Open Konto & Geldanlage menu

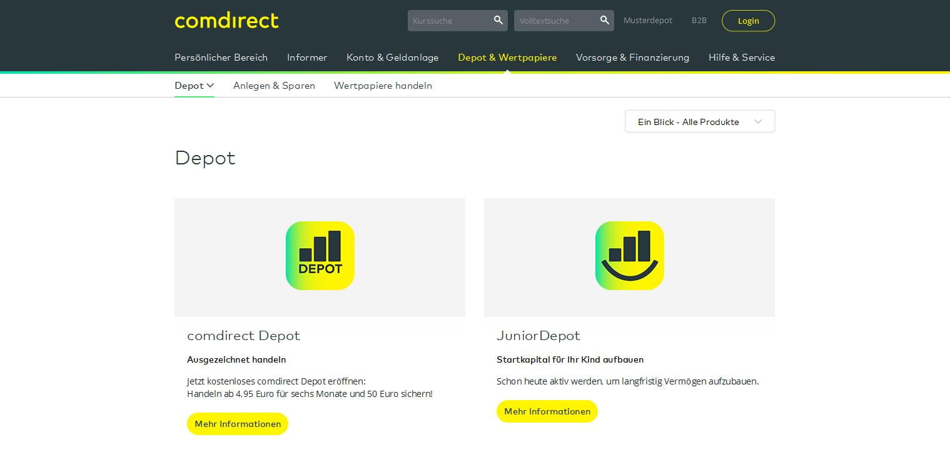tap(393, 58)
